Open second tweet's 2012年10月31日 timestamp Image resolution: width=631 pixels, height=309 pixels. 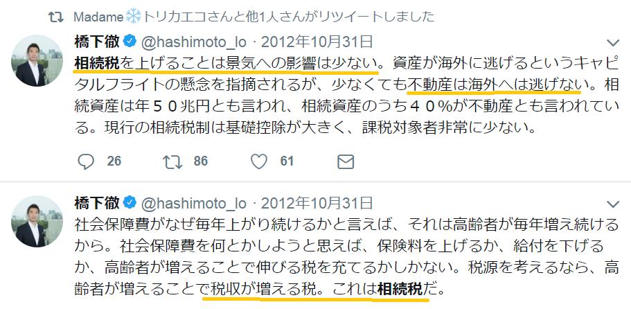pyautogui.click(x=317, y=203)
